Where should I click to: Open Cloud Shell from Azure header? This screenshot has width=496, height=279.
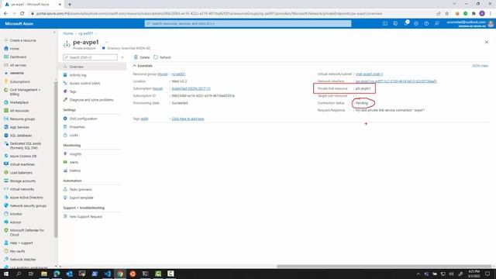coord(385,23)
